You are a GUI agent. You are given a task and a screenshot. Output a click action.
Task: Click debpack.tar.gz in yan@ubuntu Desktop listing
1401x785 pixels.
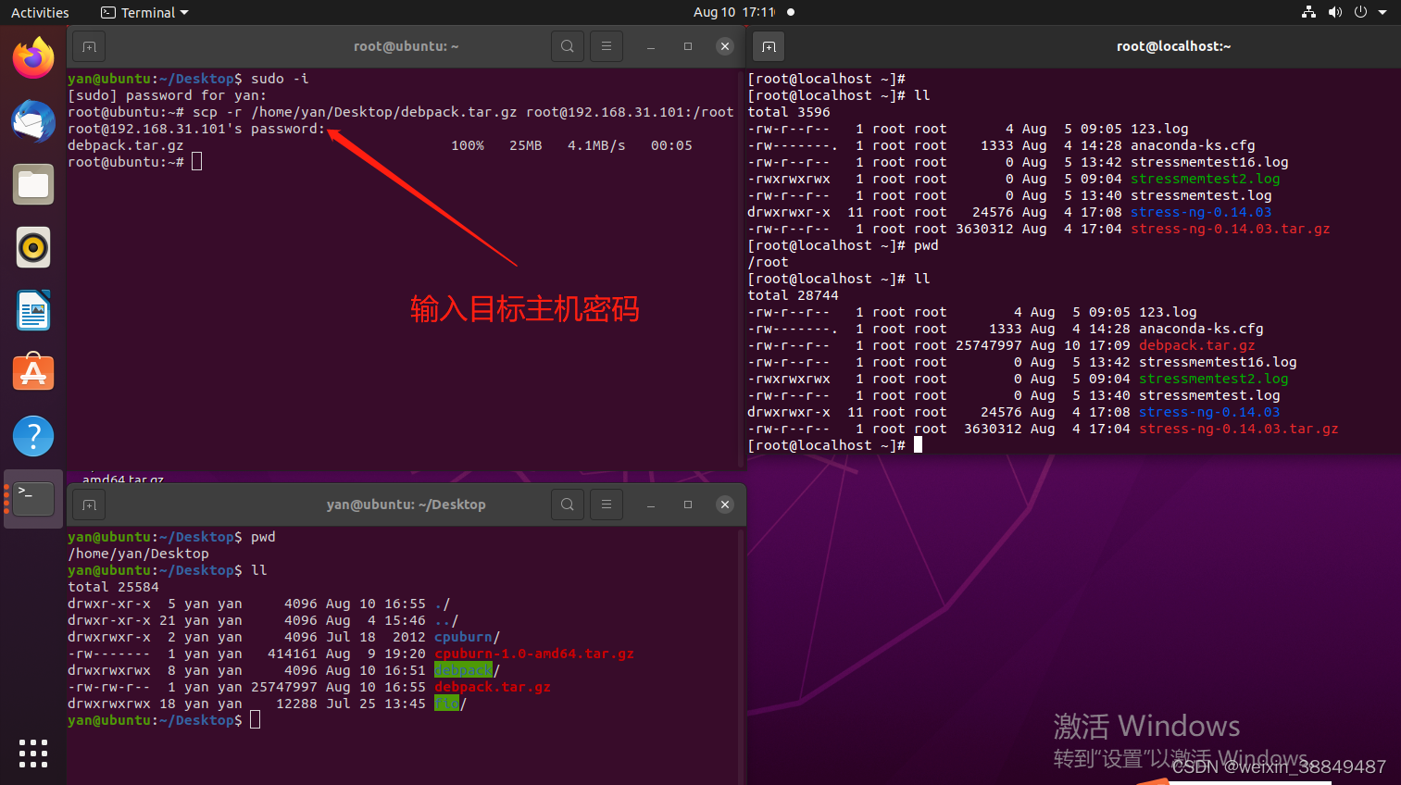(x=493, y=687)
